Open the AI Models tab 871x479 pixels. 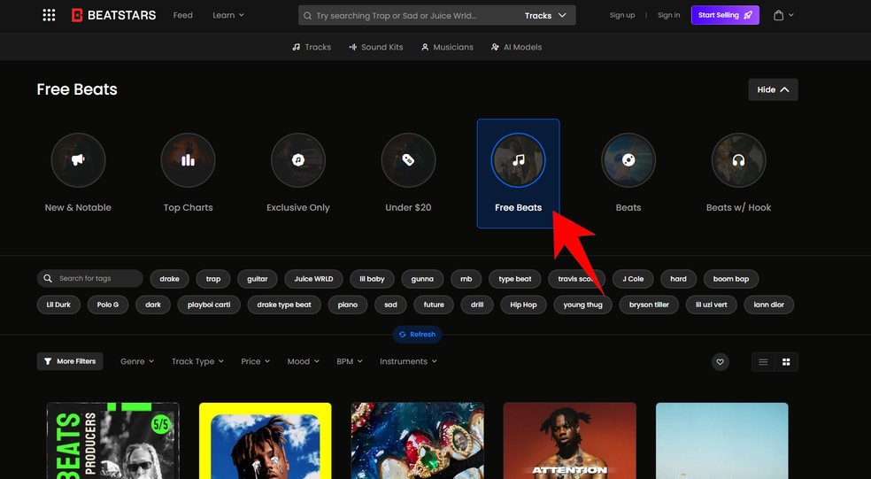pyautogui.click(x=517, y=47)
